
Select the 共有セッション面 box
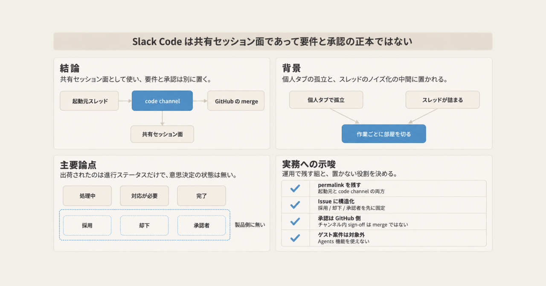tap(162, 134)
